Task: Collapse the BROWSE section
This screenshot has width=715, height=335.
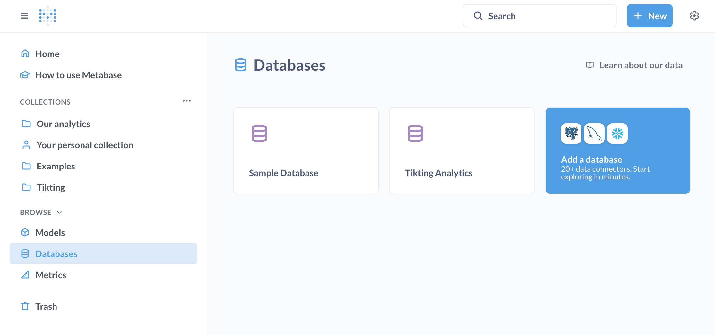Action: 59,212
